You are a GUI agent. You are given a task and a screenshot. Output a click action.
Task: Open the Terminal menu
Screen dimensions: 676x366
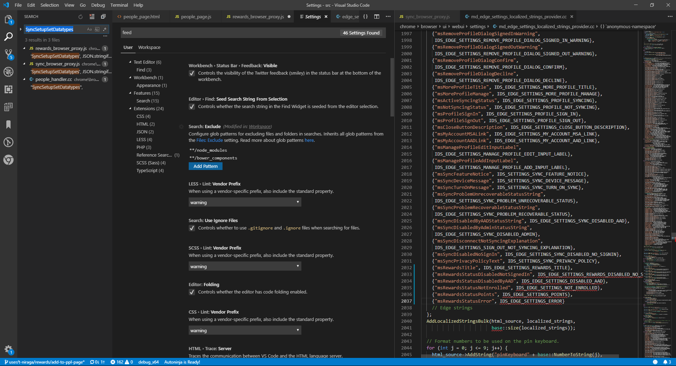coord(119,5)
